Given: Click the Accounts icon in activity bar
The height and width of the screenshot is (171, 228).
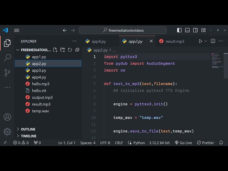Looking at the screenshot, I should (7, 117).
